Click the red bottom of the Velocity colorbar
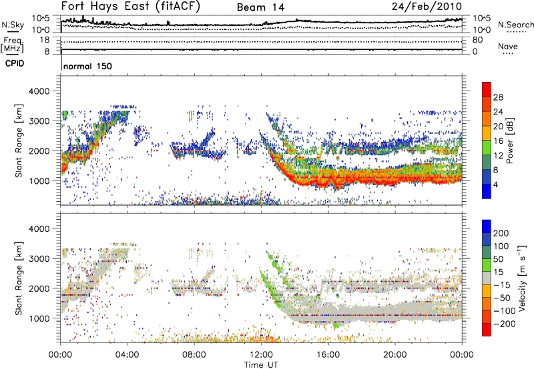Image resolution: width=534 pixels, height=369 pixels. [x=487, y=330]
